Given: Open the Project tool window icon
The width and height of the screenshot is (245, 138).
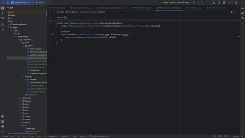Looking at the screenshot, I should (3, 8).
